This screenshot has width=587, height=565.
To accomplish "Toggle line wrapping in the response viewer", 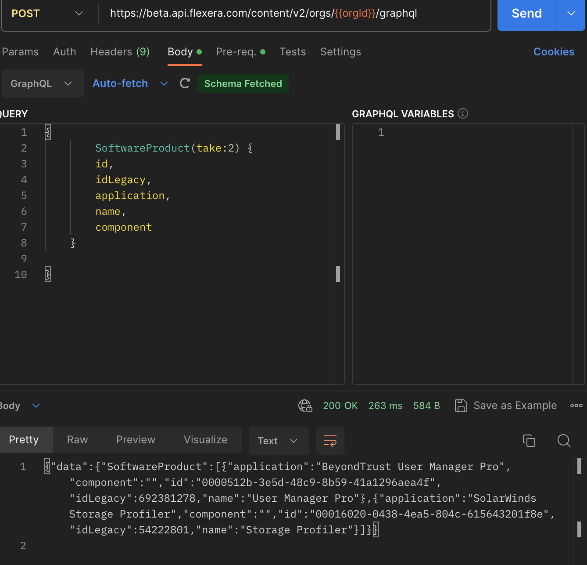I will [x=330, y=441].
